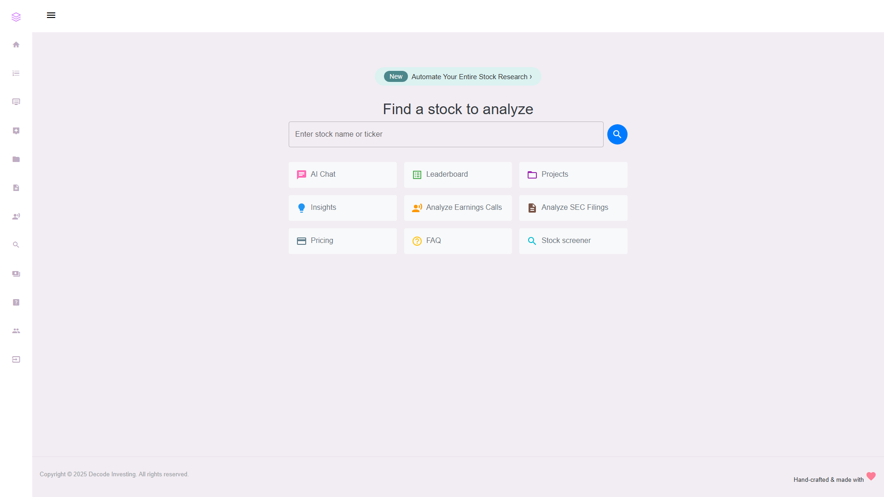The image size is (884, 497).
Task: Click the stock name or ticker input field
Action: (445, 134)
